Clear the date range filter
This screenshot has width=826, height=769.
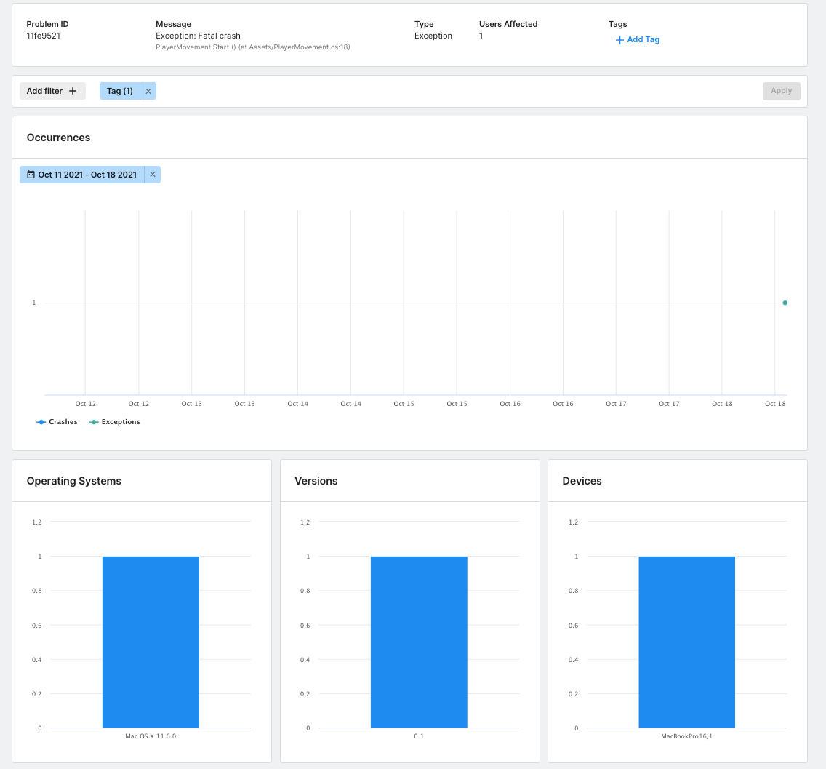click(153, 175)
